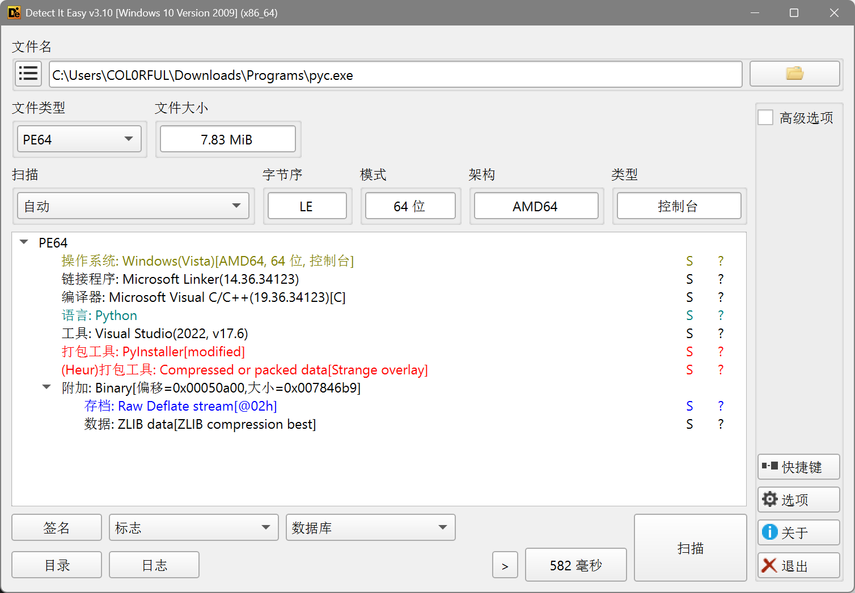Select 编译器 Microsoft Visual C/C++ row
The image size is (855, 593).
[379, 297]
